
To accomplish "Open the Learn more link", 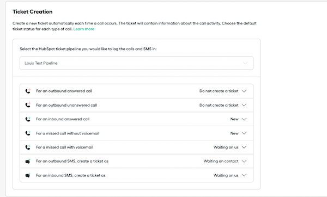I will 83,29.
